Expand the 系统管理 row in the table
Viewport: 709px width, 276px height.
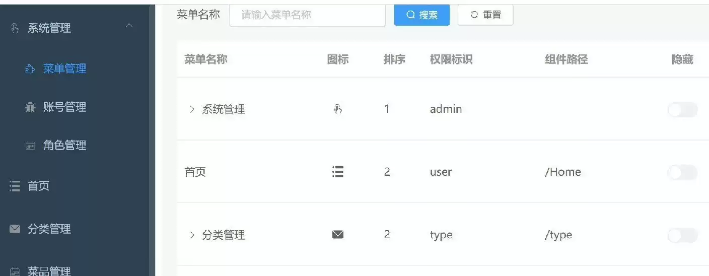[191, 109]
